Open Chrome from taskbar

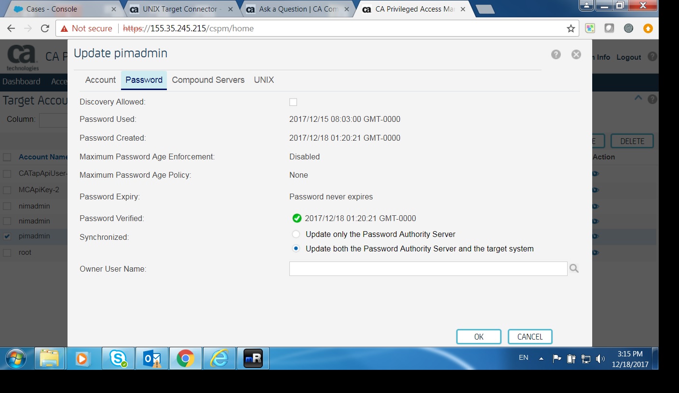click(185, 358)
